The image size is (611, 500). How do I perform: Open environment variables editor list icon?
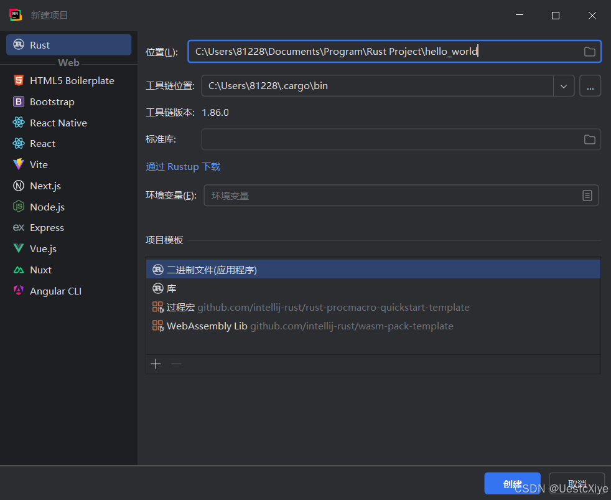587,196
